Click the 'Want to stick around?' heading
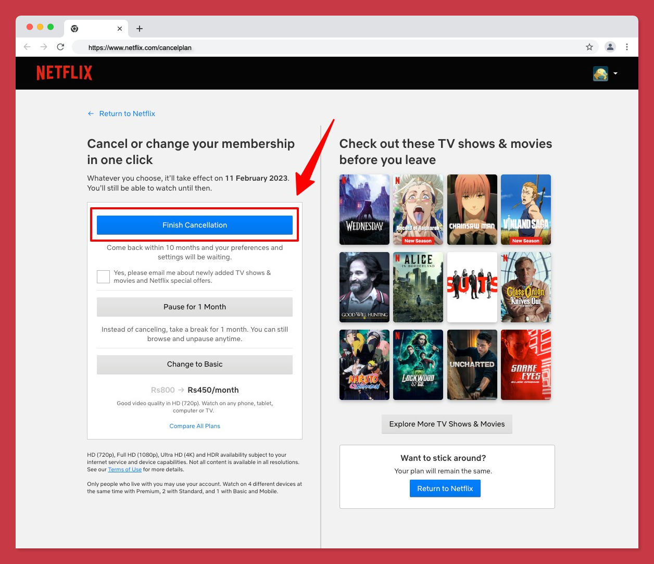The width and height of the screenshot is (654, 564). 443,458
